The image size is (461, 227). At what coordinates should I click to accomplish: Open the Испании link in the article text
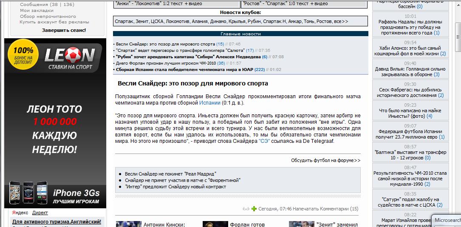[x=210, y=103]
